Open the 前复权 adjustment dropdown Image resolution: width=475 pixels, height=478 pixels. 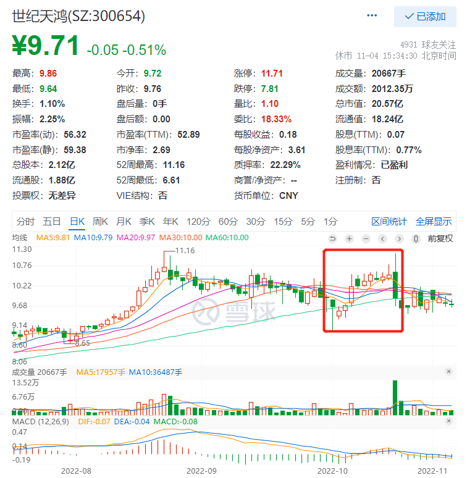[440, 238]
